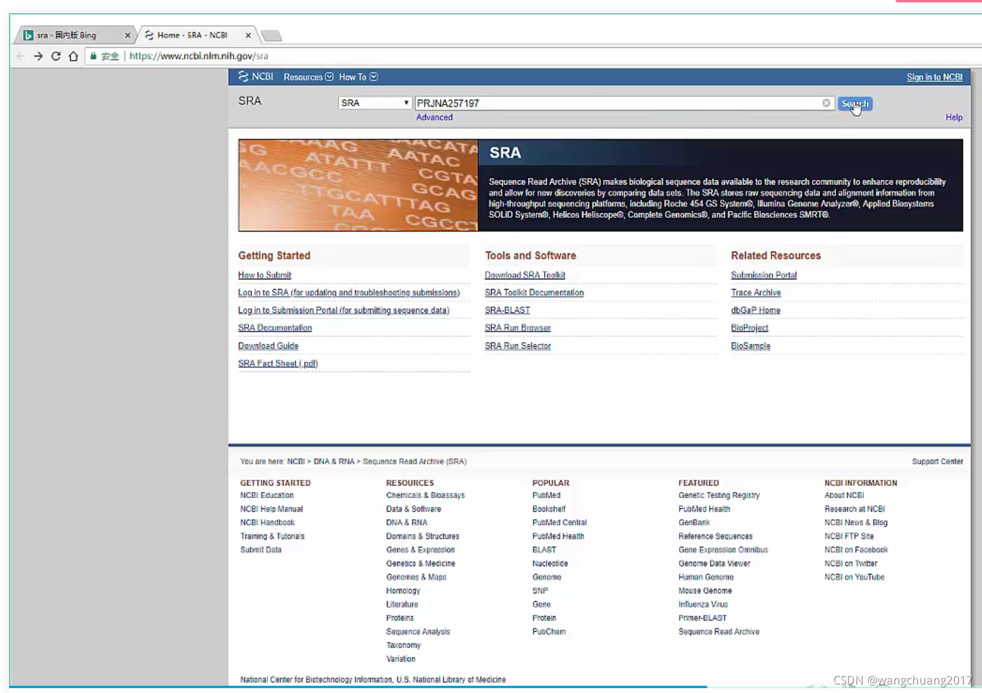Open the BioSample link
This screenshot has height=693, width=982.
tap(750, 346)
